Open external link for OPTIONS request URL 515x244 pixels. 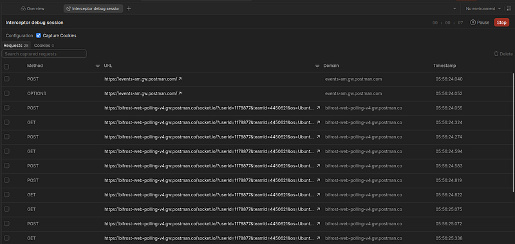coord(180,93)
